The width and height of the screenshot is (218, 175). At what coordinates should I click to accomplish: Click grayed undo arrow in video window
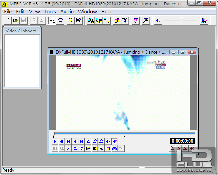click(x=55, y=149)
